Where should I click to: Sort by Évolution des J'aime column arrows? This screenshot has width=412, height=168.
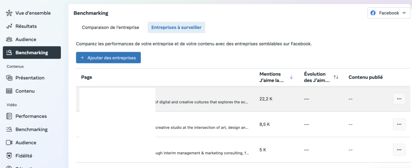point(336,77)
